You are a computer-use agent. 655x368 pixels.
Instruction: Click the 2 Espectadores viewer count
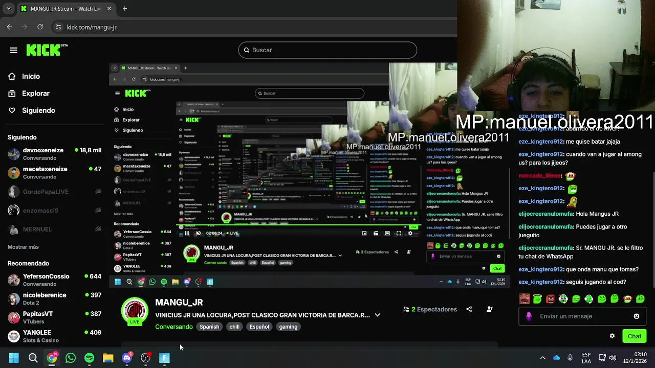point(430,309)
